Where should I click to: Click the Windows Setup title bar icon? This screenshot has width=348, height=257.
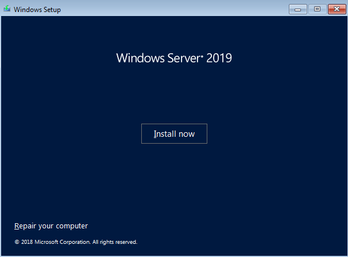click(x=7, y=9)
